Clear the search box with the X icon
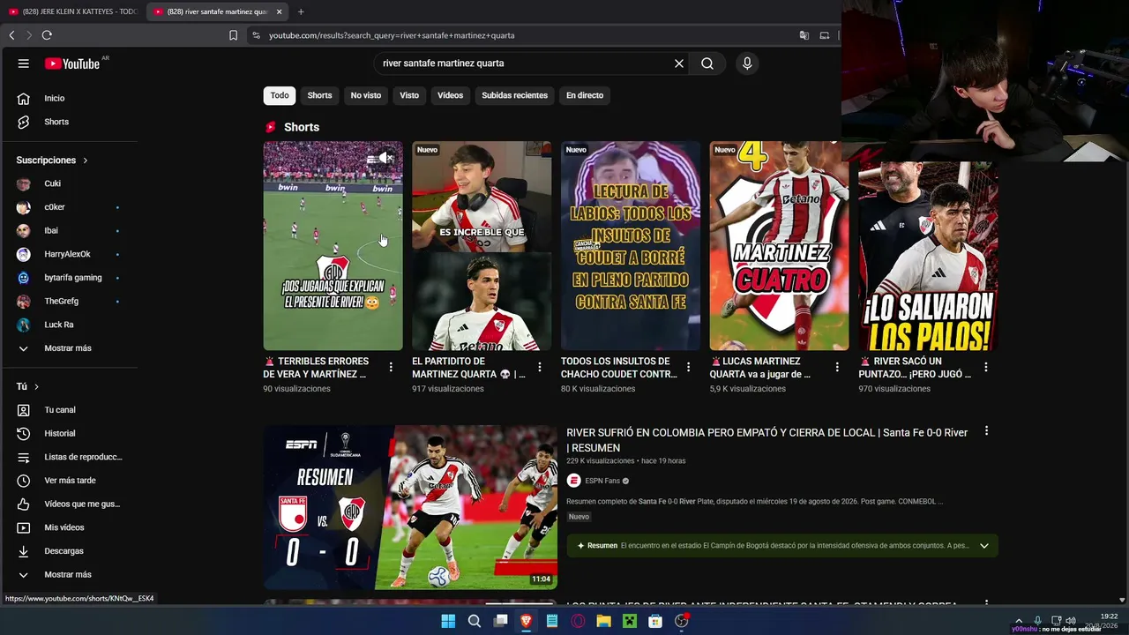 (x=679, y=63)
